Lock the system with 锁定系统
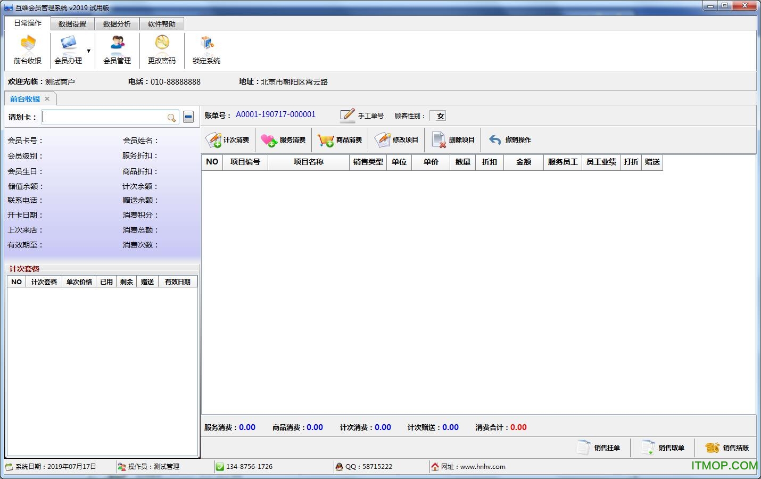 coord(206,49)
